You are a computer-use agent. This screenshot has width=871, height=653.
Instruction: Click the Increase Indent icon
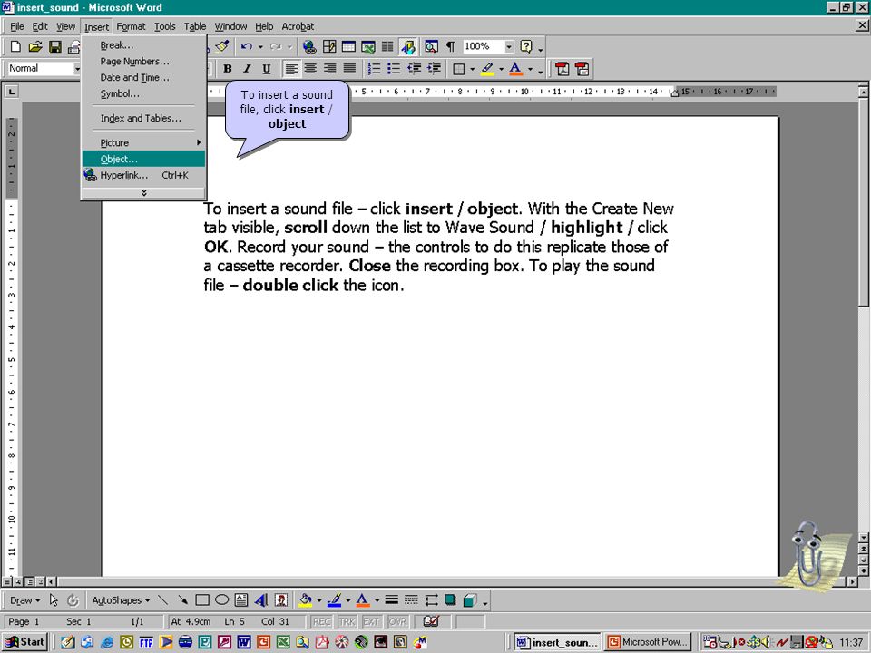tap(434, 69)
